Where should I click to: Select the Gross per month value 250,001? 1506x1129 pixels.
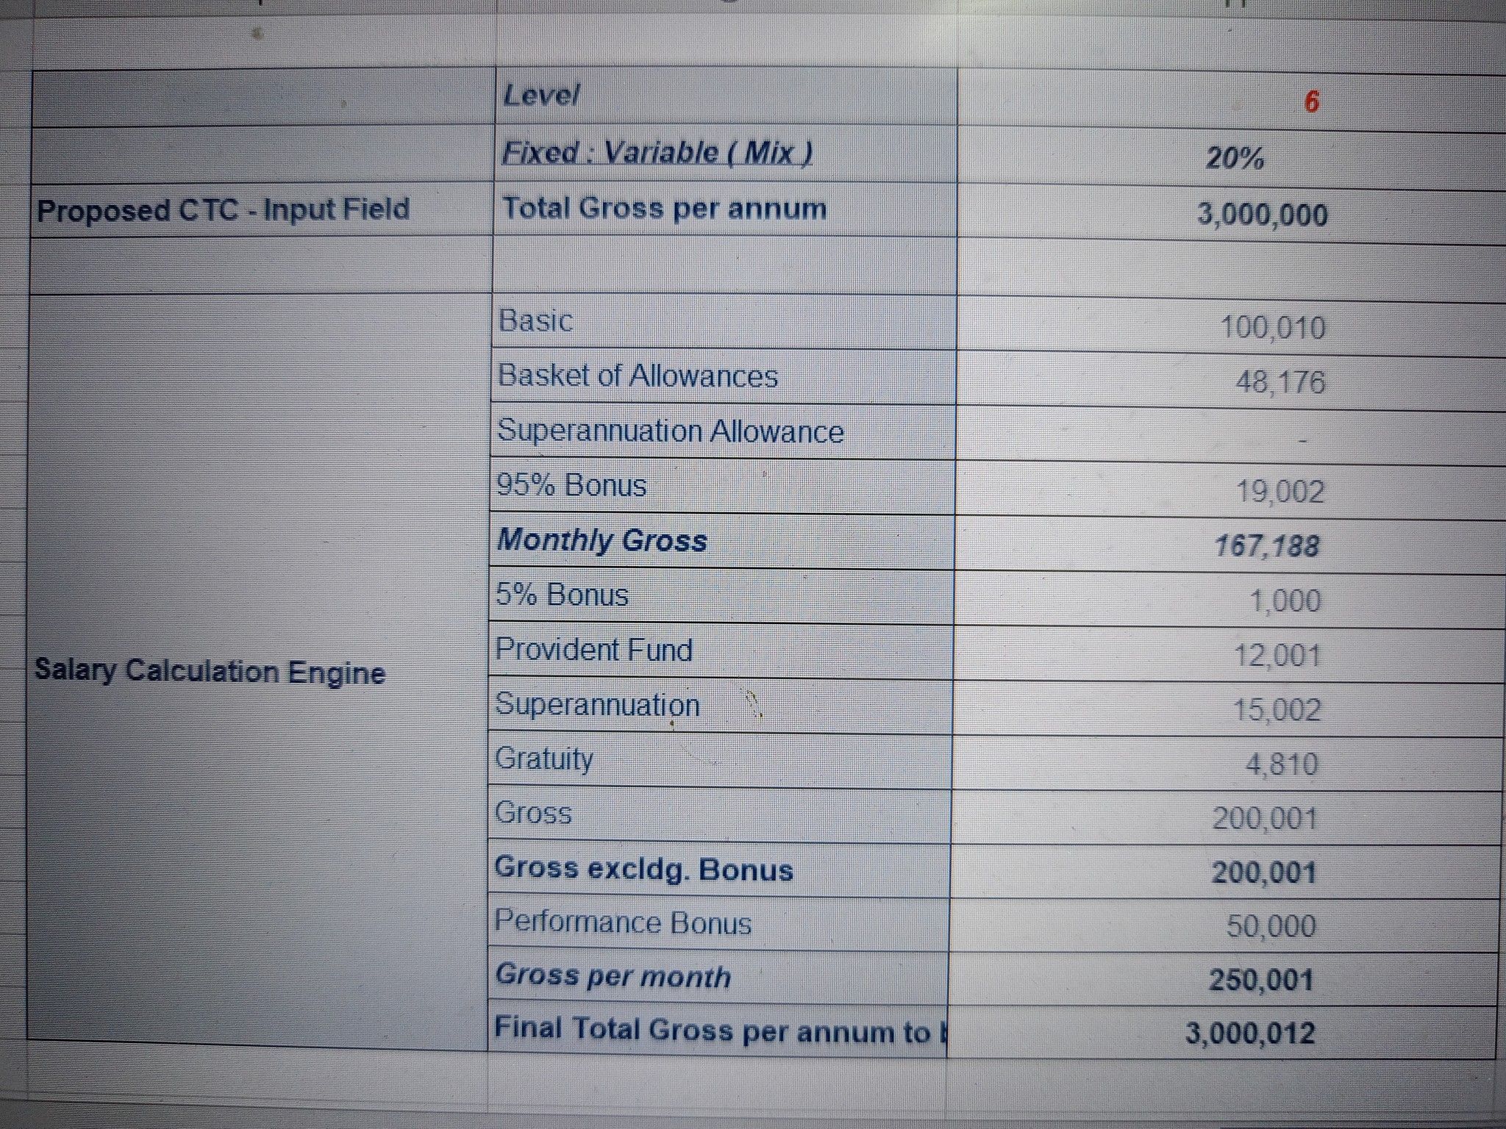click(x=1260, y=981)
